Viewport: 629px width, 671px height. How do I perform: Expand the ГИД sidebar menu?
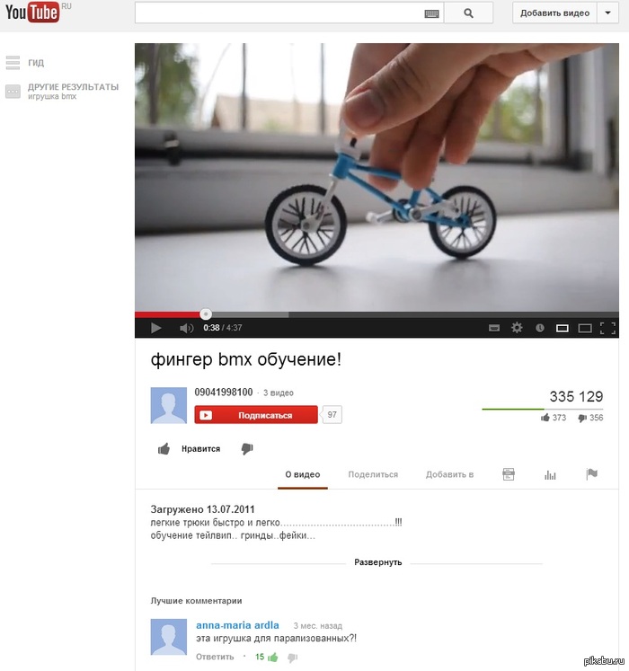tap(25, 63)
